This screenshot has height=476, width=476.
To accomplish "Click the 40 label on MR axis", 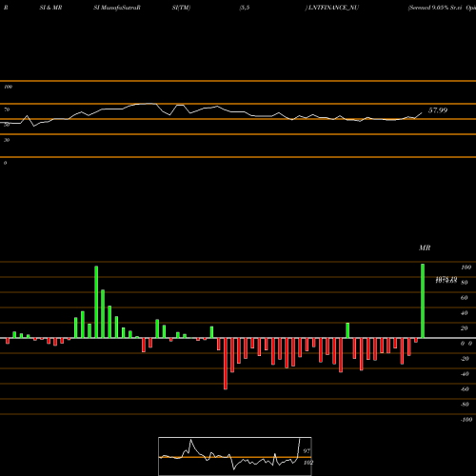I will [x=464, y=313].
